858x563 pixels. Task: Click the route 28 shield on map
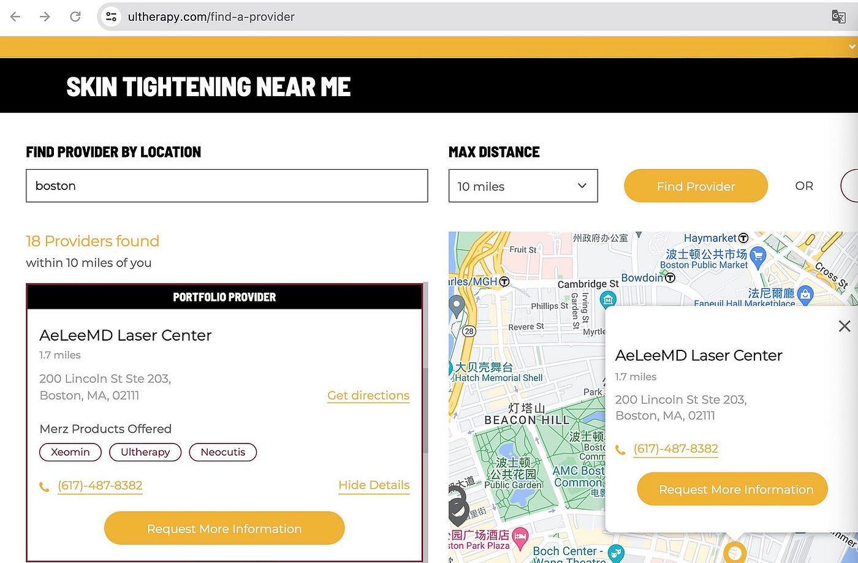pos(469,331)
